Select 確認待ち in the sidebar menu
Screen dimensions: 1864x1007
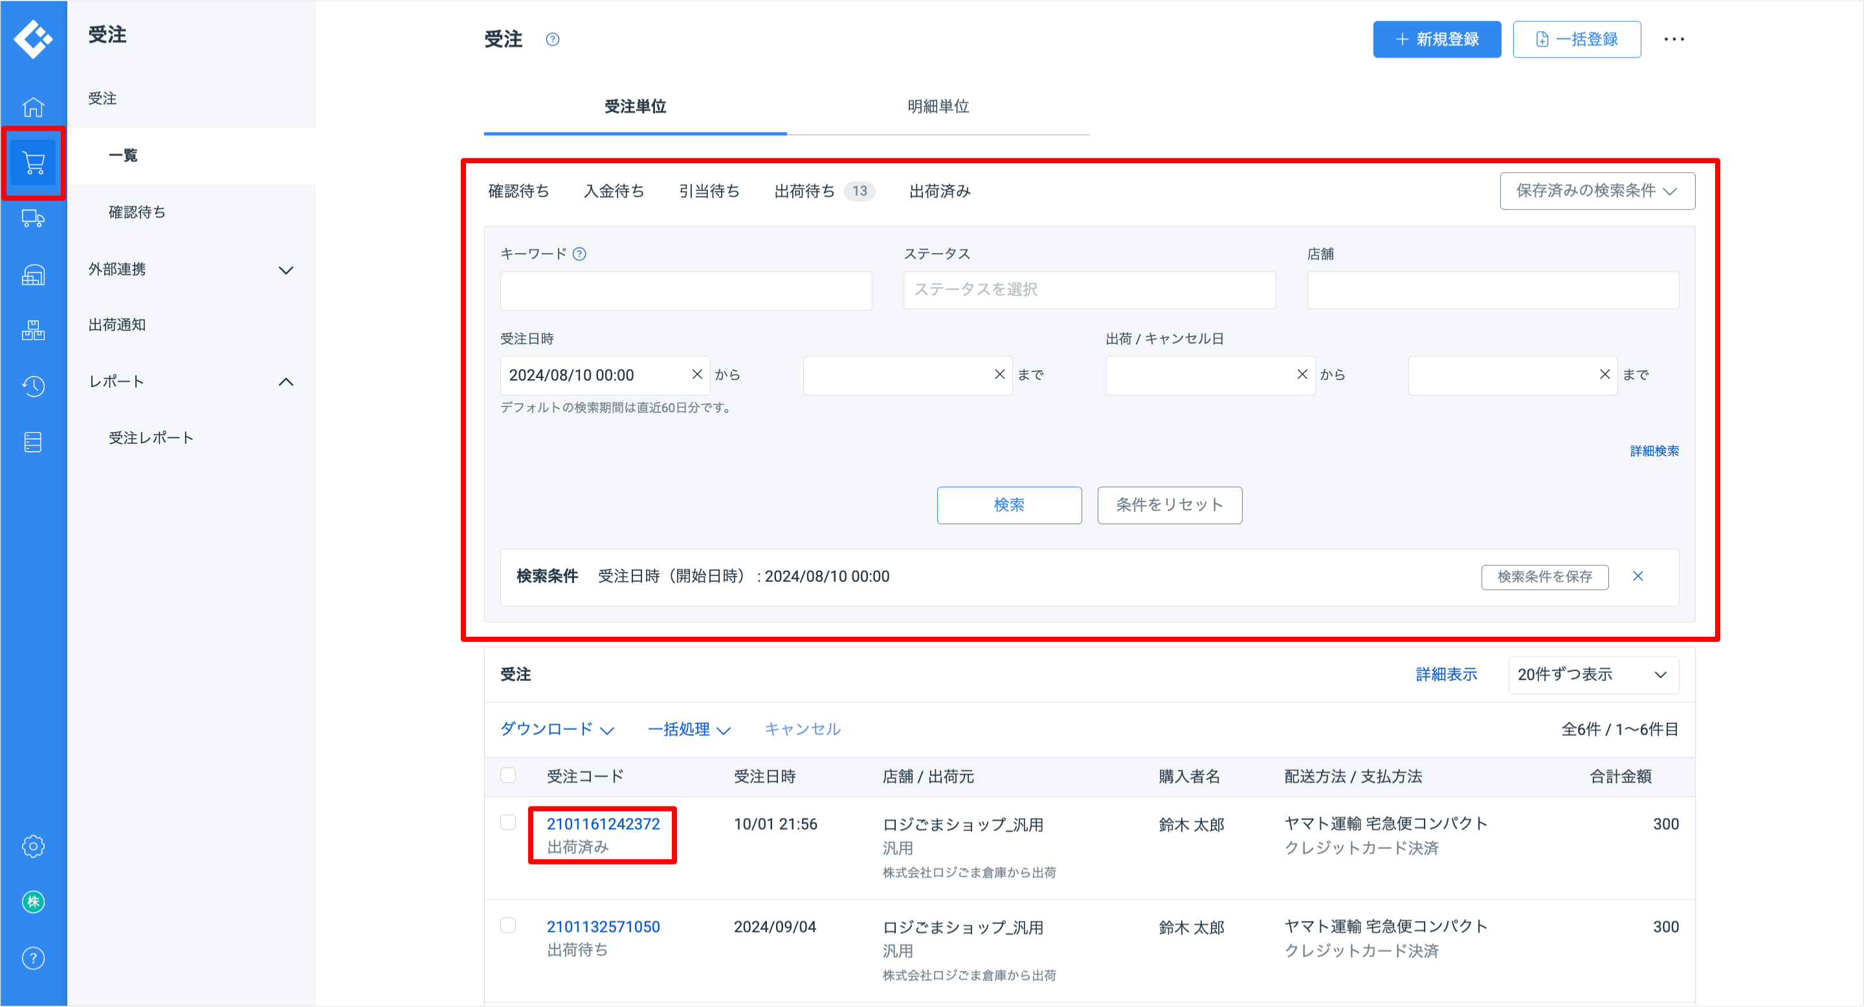(x=191, y=212)
